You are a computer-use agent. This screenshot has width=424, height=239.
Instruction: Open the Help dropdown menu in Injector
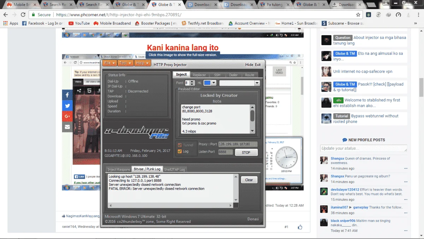[x=143, y=63]
